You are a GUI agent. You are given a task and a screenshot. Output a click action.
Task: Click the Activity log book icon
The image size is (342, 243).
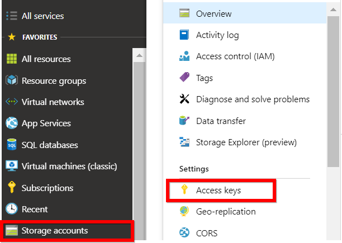pos(184,35)
